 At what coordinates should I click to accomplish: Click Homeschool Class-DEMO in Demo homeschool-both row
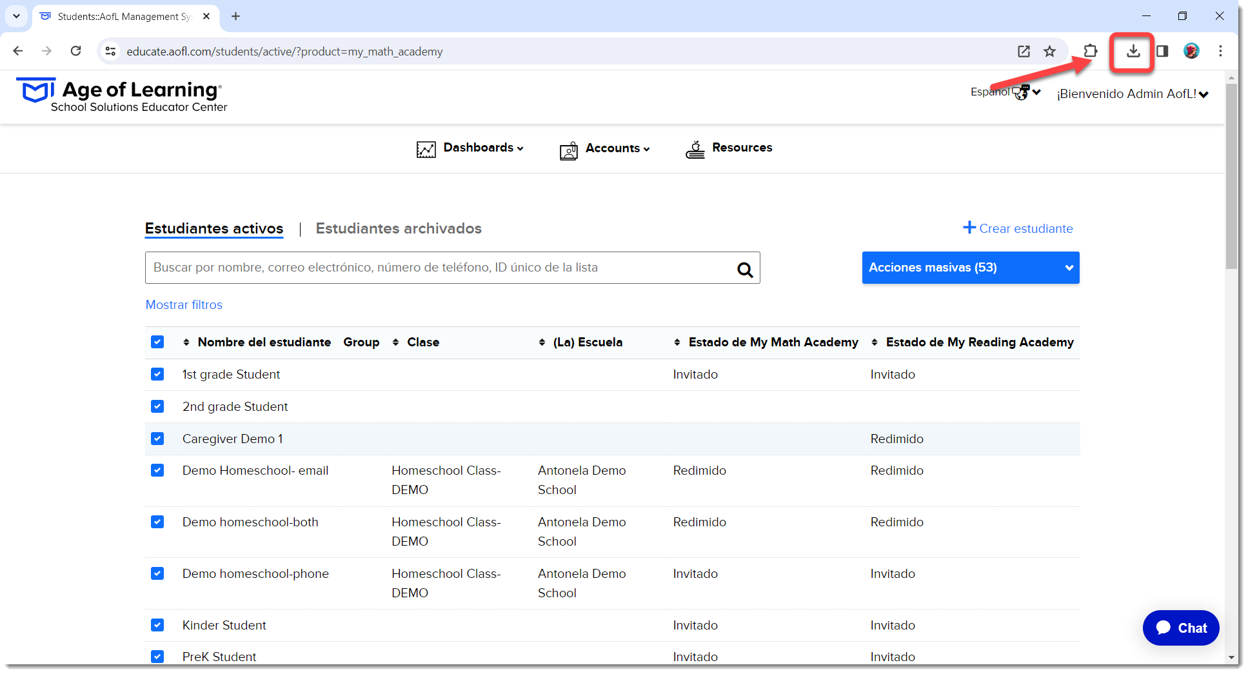[446, 531]
